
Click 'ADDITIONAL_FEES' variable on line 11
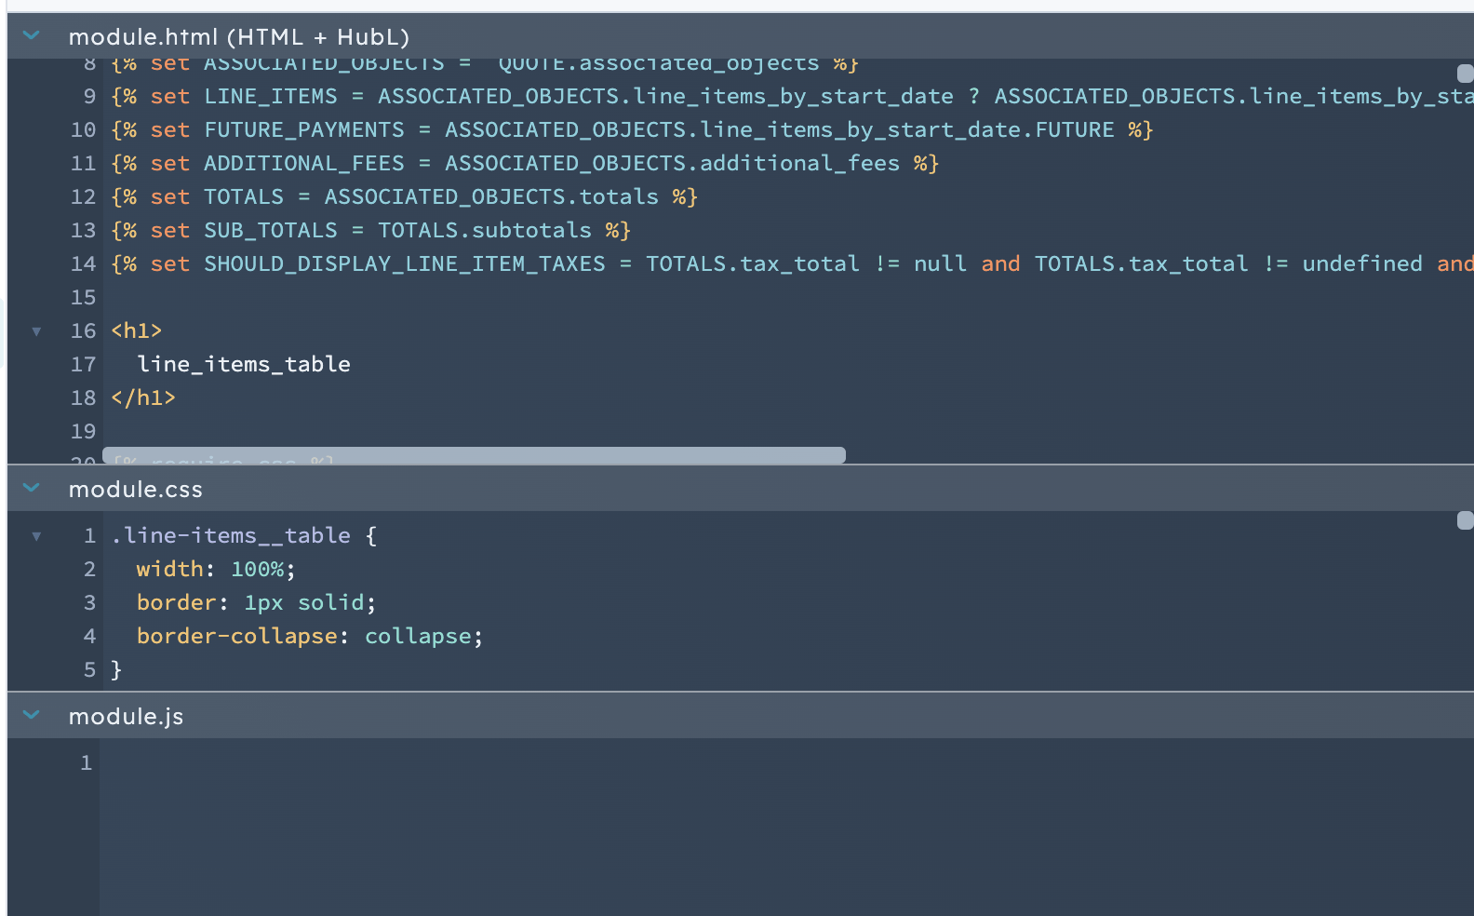click(304, 164)
